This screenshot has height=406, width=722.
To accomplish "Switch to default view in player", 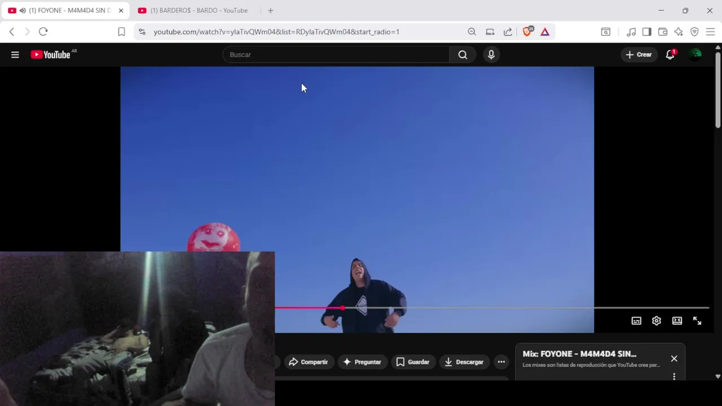I will (677, 321).
